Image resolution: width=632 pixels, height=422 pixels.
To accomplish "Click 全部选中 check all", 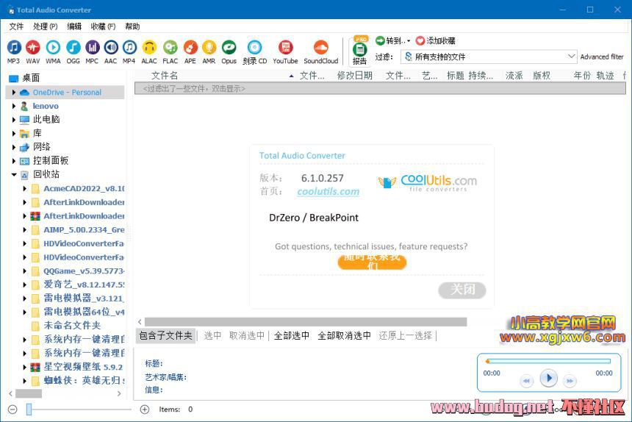I will pyautogui.click(x=292, y=335).
